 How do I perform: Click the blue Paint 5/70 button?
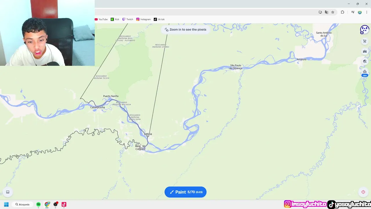185,192
